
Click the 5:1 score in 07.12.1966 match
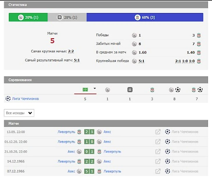tap(89, 171)
